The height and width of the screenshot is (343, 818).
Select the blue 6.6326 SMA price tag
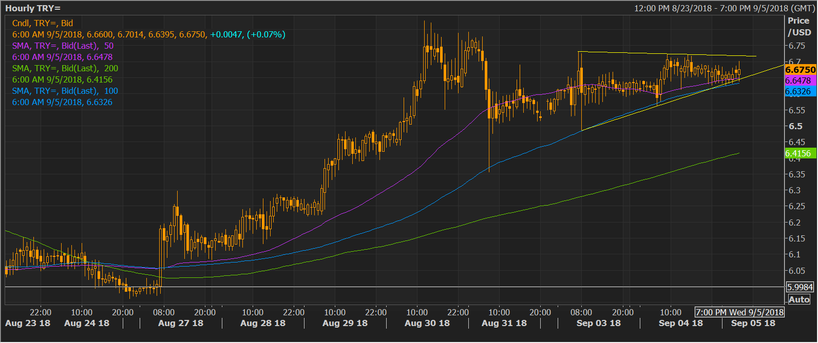point(798,91)
